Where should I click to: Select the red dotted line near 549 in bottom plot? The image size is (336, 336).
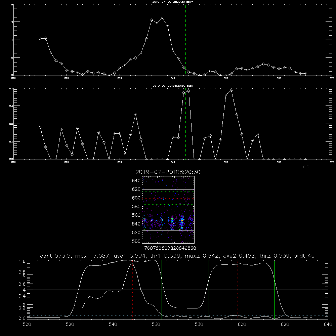tap(133, 289)
